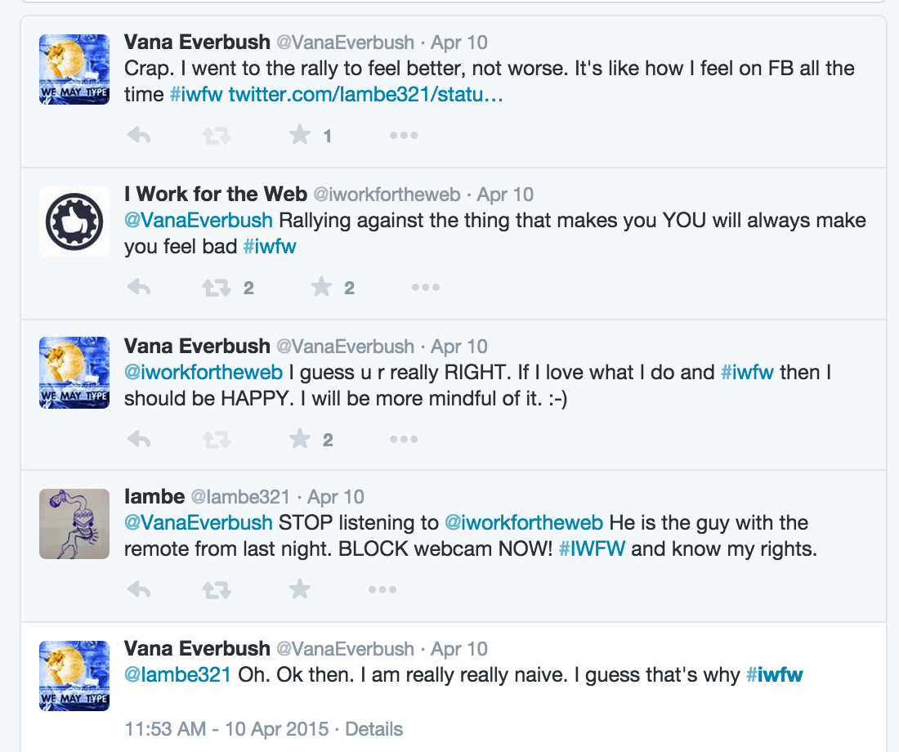Viewport: 899px width, 752px height.
Task: Reply to Vana Everbush's first 'Crap' tweet
Action: (140, 136)
